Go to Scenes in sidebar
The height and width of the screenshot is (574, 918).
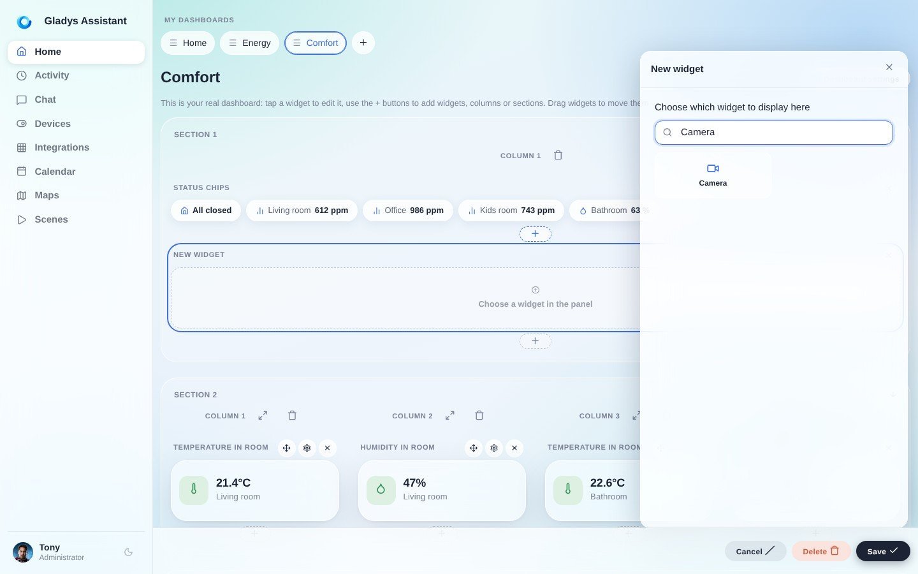click(76, 219)
